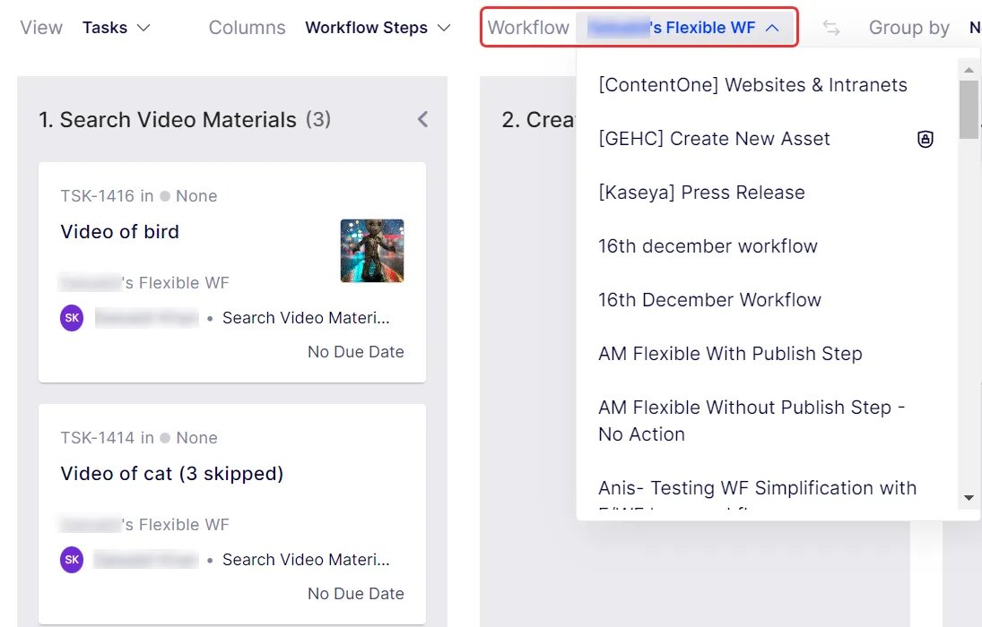Image resolution: width=982 pixels, height=627 pixels.
Task: Open the View Tasks dropdown
Action: click(117, 28)
